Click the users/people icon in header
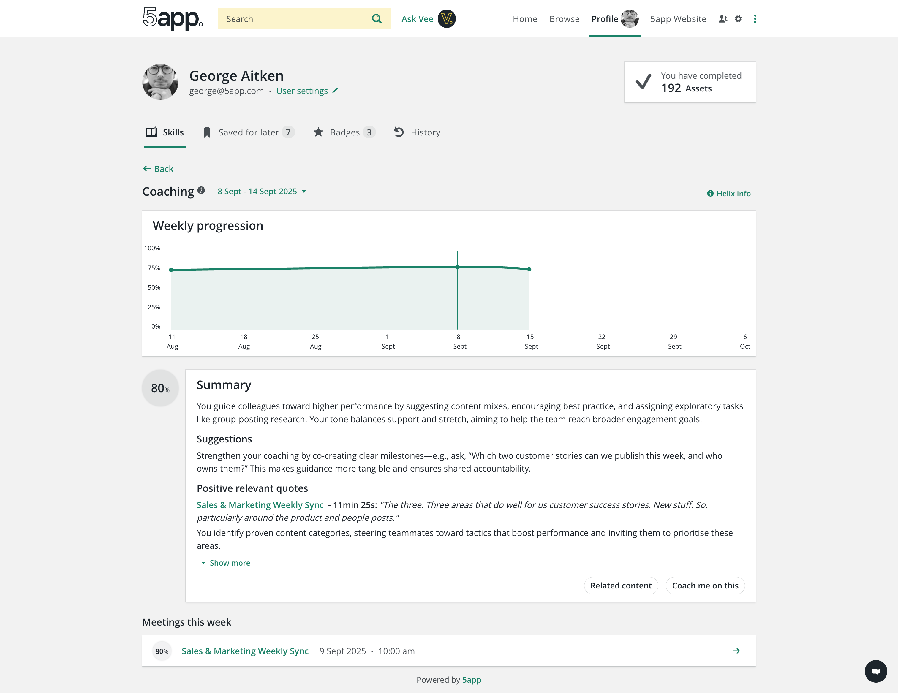This screenshot has height=693, width=898. pos(723,19)
